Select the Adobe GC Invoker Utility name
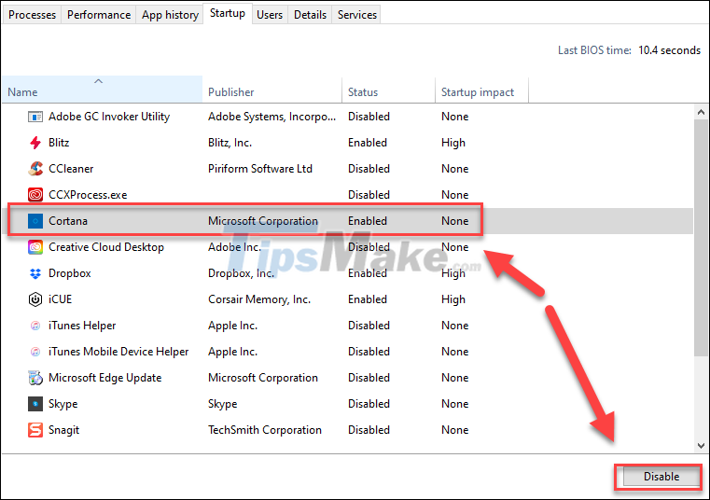 coord(109,117)
